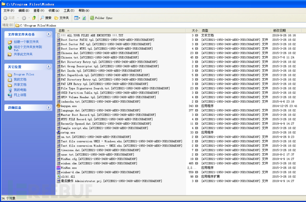Viewport: 306px width, 202px height.
Task: Sort by the 名称 column header
Action: [121, 31]
